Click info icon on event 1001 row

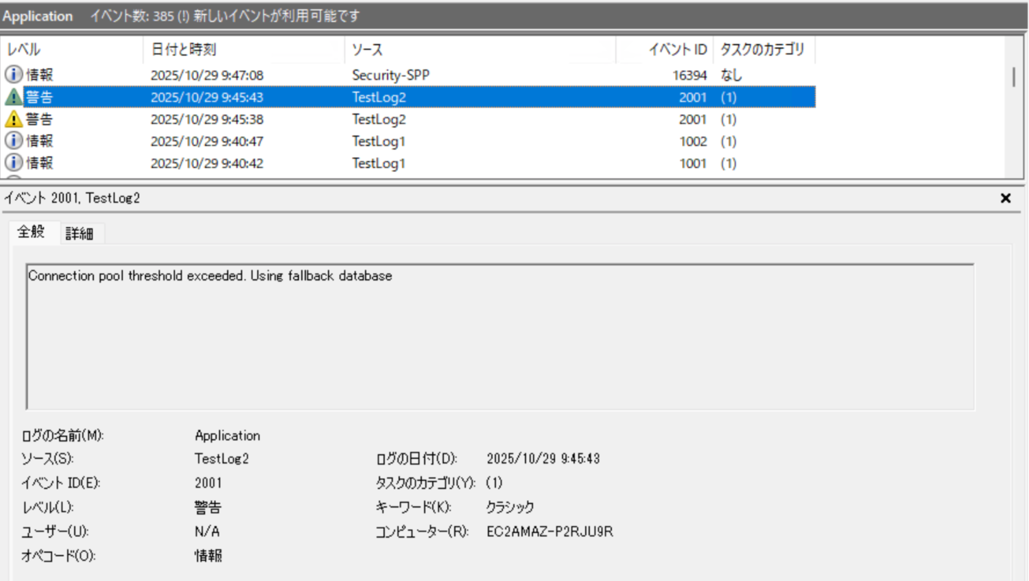point(13,163)
